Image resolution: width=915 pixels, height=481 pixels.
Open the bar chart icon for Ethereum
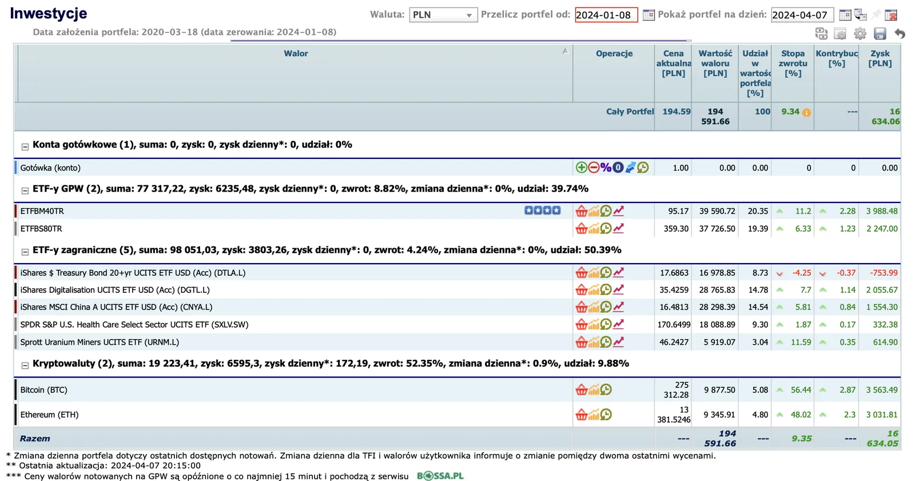click(594, 415)
